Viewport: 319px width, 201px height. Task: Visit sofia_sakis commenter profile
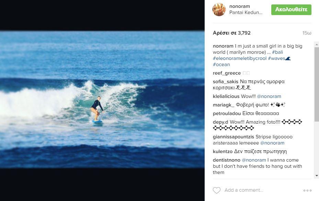[x=225, y=81]
